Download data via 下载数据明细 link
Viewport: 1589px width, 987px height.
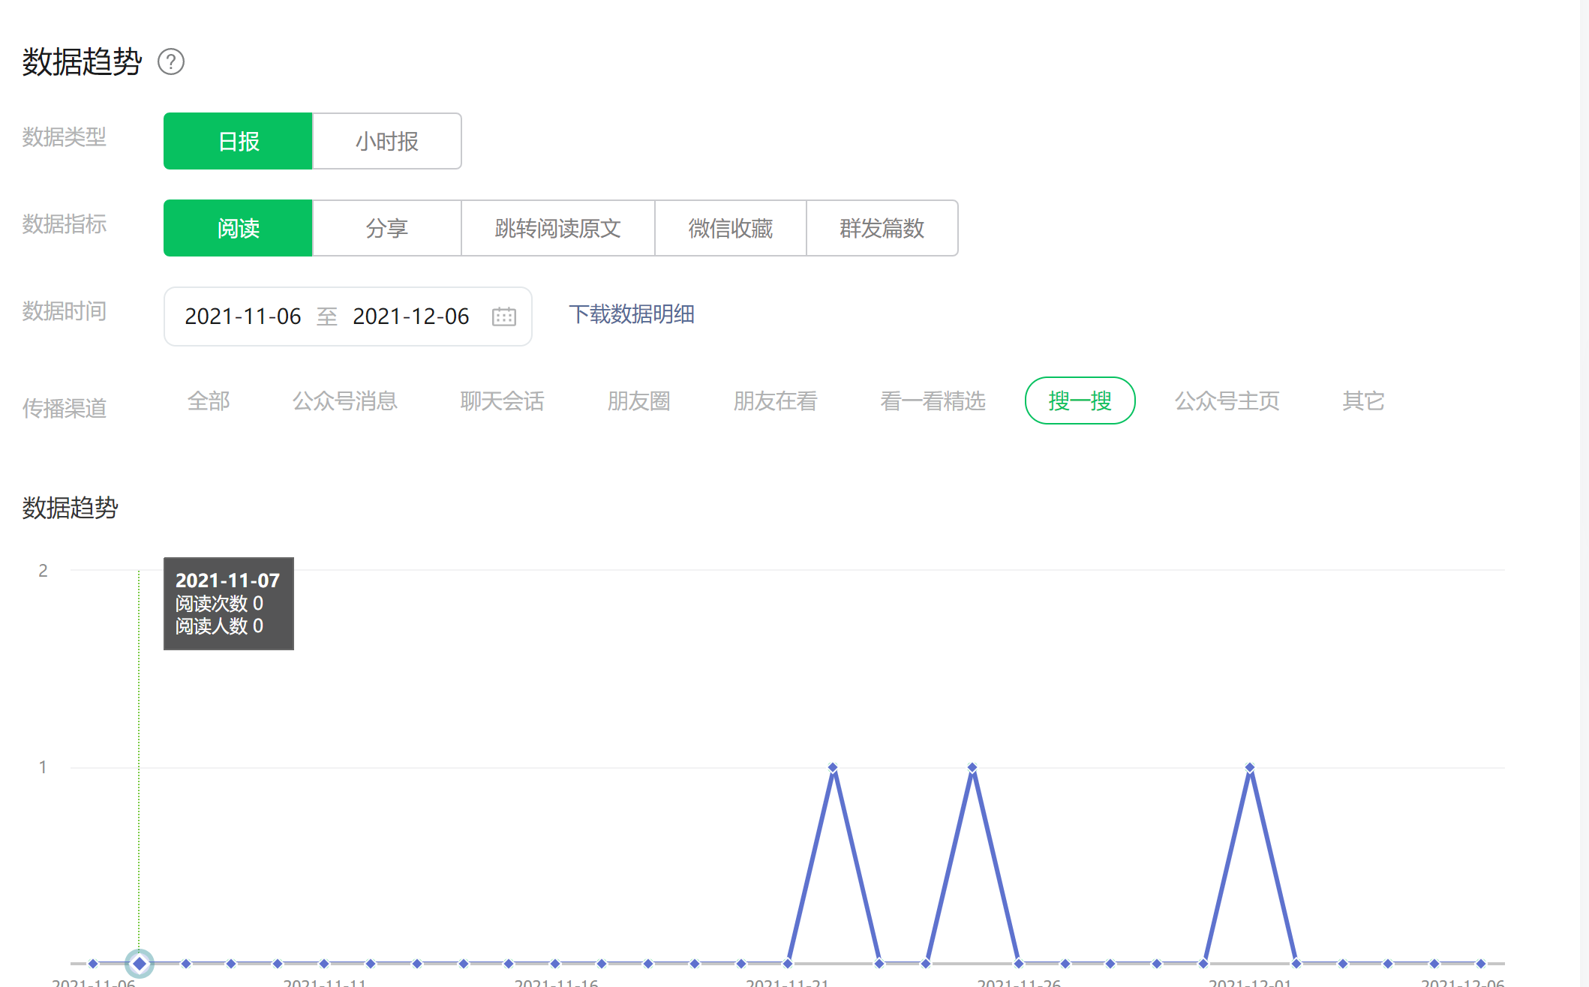[631, 314]
